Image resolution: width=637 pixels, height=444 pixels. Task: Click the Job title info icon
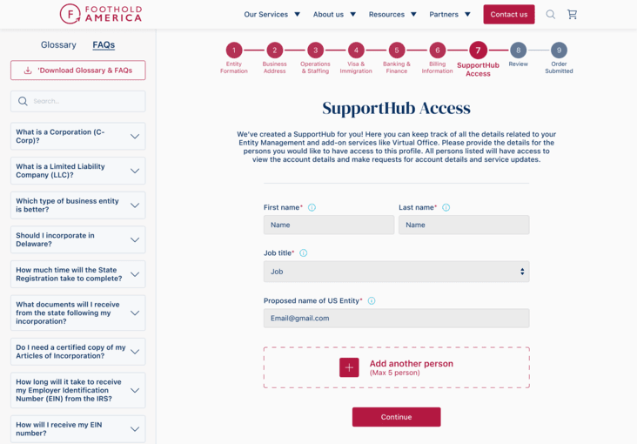tap(303, 253)
